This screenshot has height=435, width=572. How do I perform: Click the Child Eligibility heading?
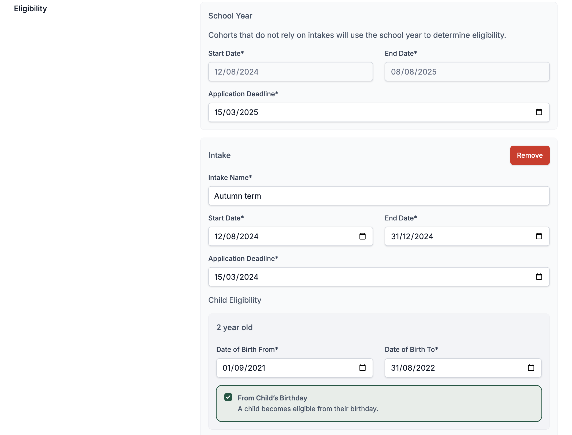(235, 300)
